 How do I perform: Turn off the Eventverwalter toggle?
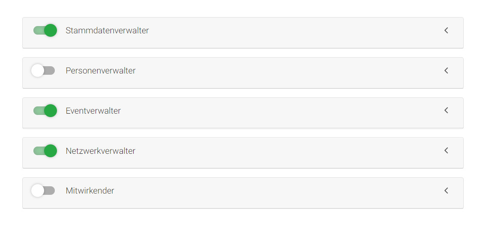45,111
